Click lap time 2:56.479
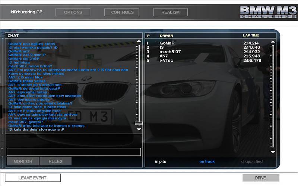298x186 pixels. point(252,61)
